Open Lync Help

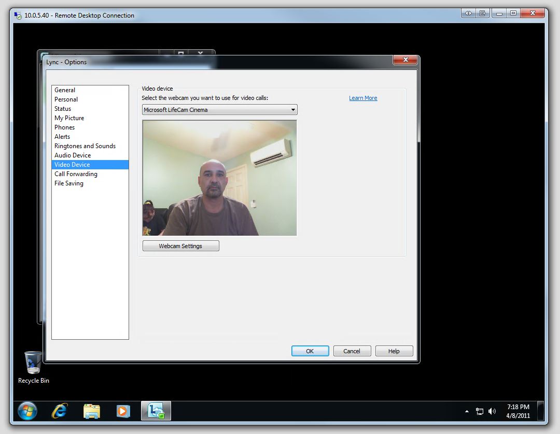(x=394, y=351)
